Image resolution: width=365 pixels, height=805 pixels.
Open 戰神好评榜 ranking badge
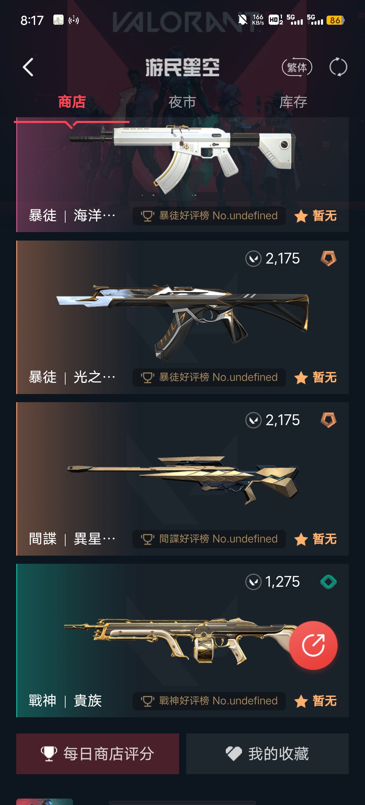[x=209, y=701]
